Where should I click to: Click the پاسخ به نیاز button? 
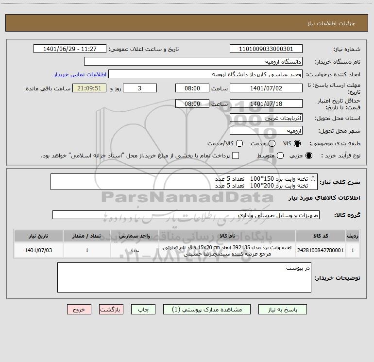283,310
